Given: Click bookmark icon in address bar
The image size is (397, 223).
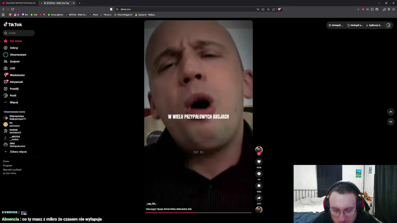Looking at the screenshot, I should [111, 9].
